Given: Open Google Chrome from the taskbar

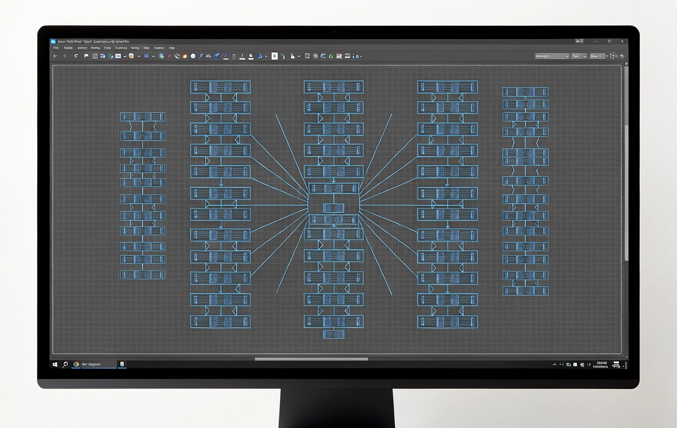Looking at the screenshot, I should coord(75,364).
